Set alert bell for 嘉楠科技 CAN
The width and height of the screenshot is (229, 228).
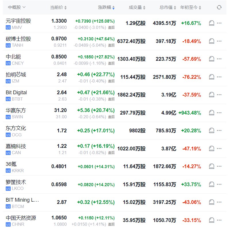[x=211, y=148]
